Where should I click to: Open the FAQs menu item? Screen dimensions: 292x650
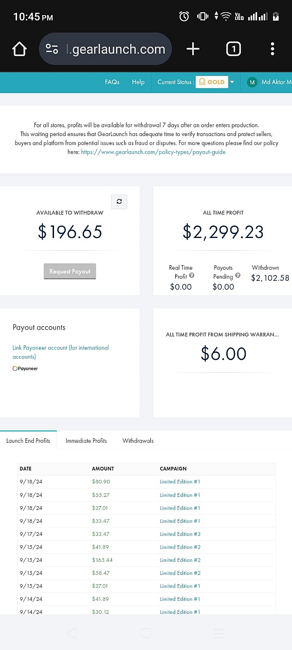112,82
